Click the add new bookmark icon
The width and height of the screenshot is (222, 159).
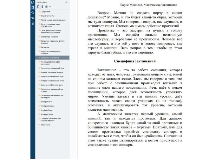pos(38,6)
